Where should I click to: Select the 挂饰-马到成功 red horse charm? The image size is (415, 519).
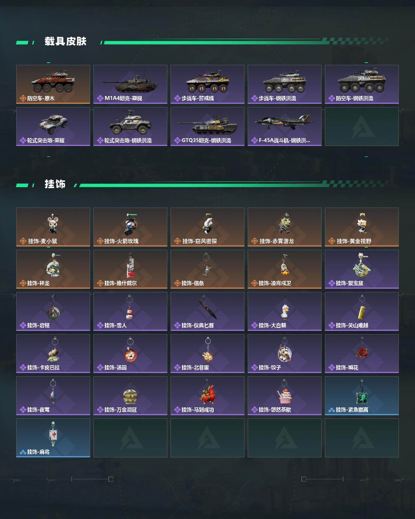(207, 396)
